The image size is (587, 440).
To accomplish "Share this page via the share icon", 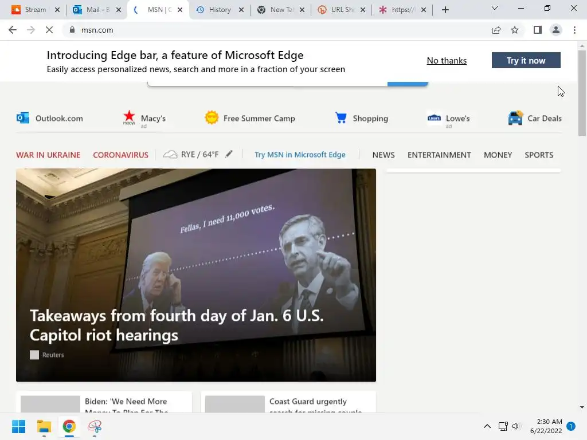I will coord(496,30).
